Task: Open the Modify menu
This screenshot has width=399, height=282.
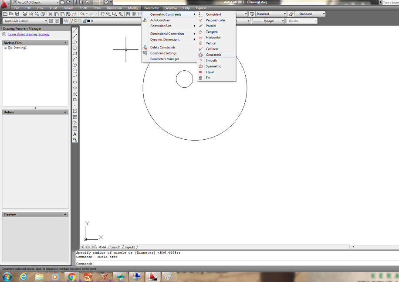Action: (x=133, y=8)
